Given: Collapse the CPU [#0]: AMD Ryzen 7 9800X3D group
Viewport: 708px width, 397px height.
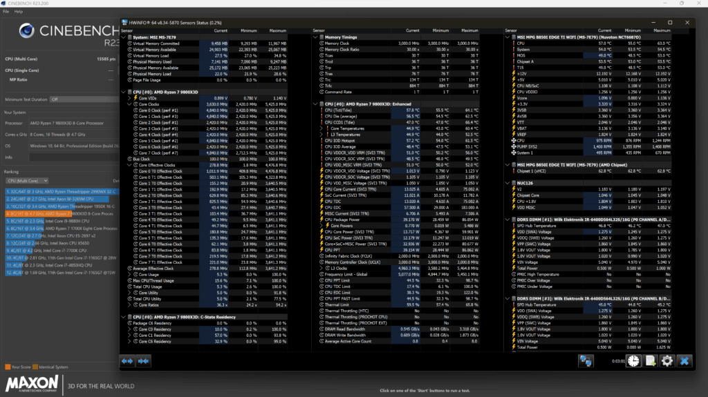Looking at the screenshot, I should 123,92.
